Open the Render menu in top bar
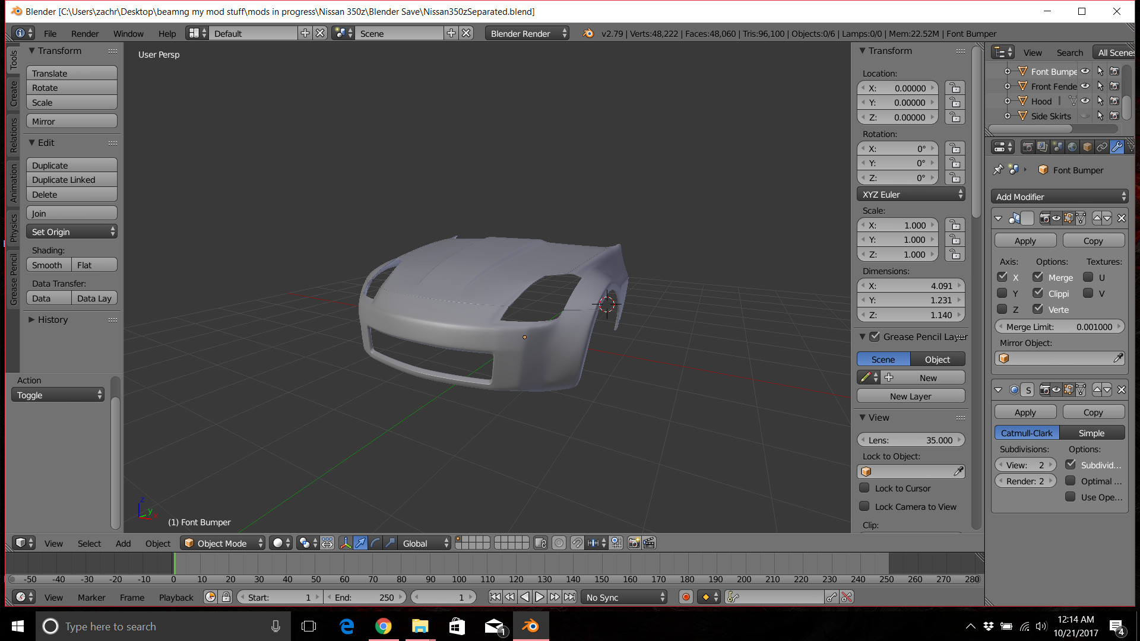 click(85, 33)
